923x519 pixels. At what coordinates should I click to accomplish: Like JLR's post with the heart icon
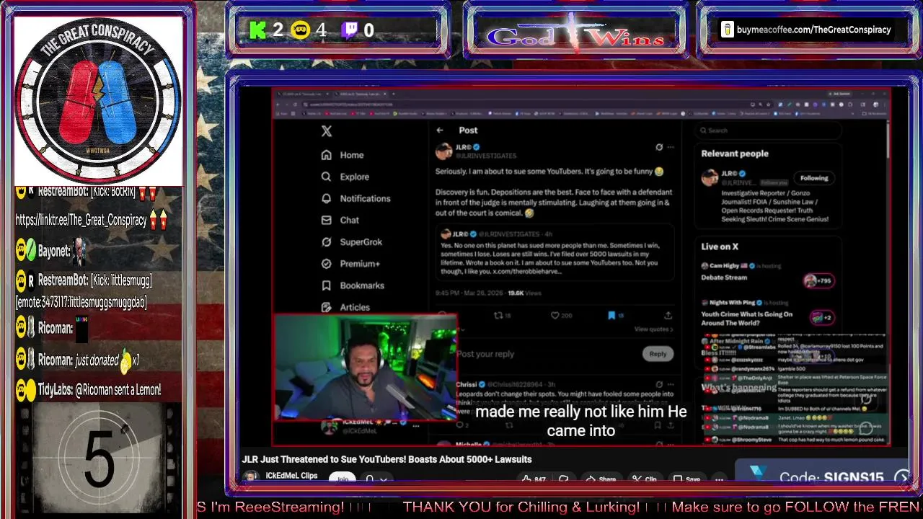point(555,315)
